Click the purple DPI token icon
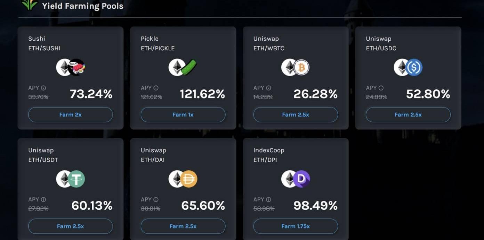The width and height of the screenshot is (484, 240). (x=301, y=179)
